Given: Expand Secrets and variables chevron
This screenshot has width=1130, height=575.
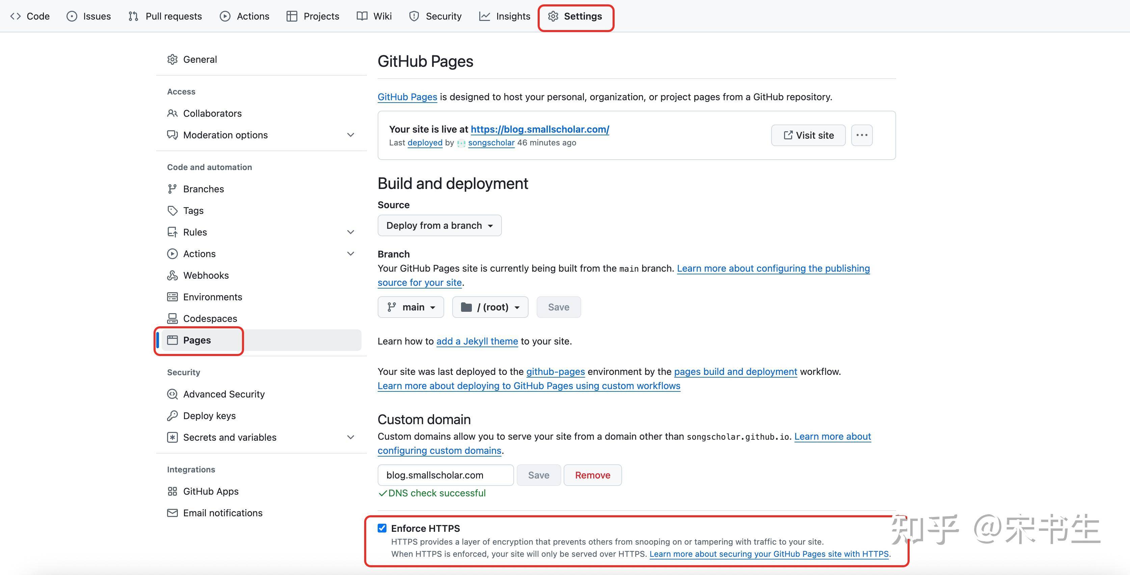Looking at the screenshot, I should click(350, 437).
